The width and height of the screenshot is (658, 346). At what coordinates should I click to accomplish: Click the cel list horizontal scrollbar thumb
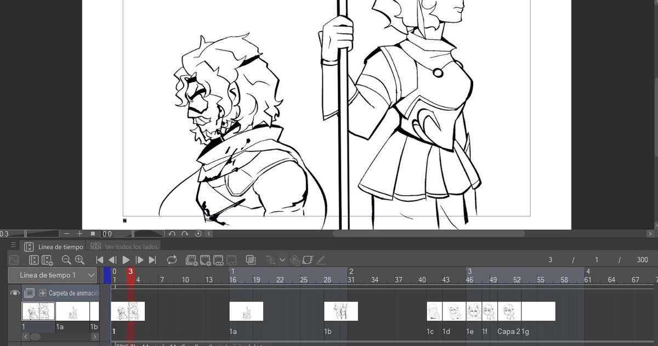(x=35, y=337)
